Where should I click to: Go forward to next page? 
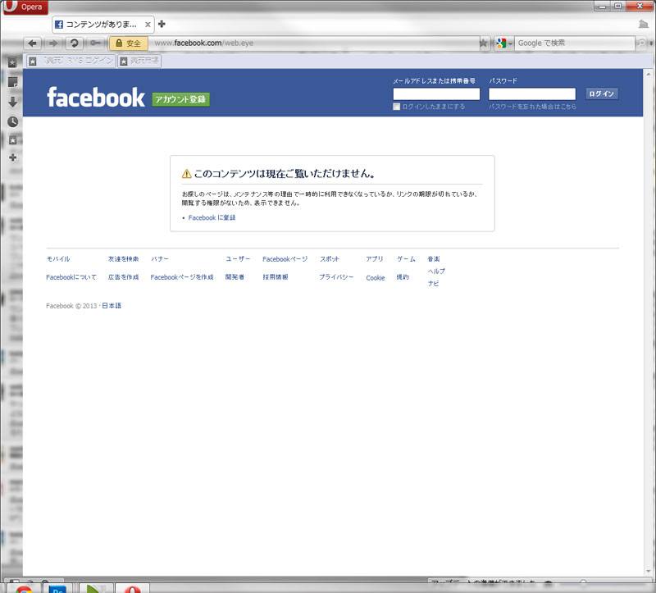[53, 43]
